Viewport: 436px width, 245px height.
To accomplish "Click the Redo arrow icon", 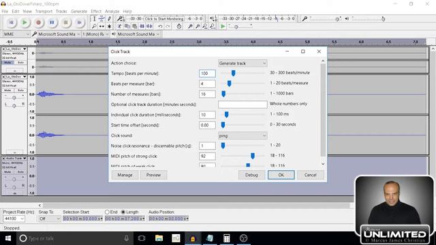I will point(168,27).
